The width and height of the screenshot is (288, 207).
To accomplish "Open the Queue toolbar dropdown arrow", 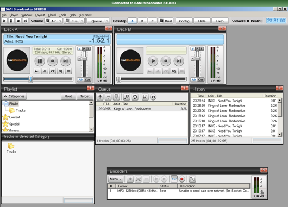I will [x=107, y=21].
